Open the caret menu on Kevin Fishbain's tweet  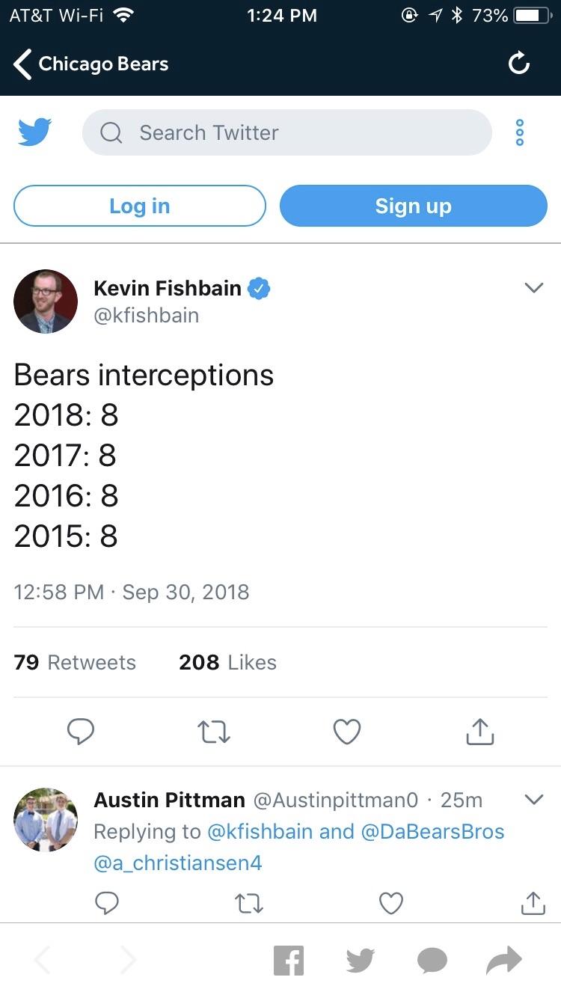pos(534,287)
